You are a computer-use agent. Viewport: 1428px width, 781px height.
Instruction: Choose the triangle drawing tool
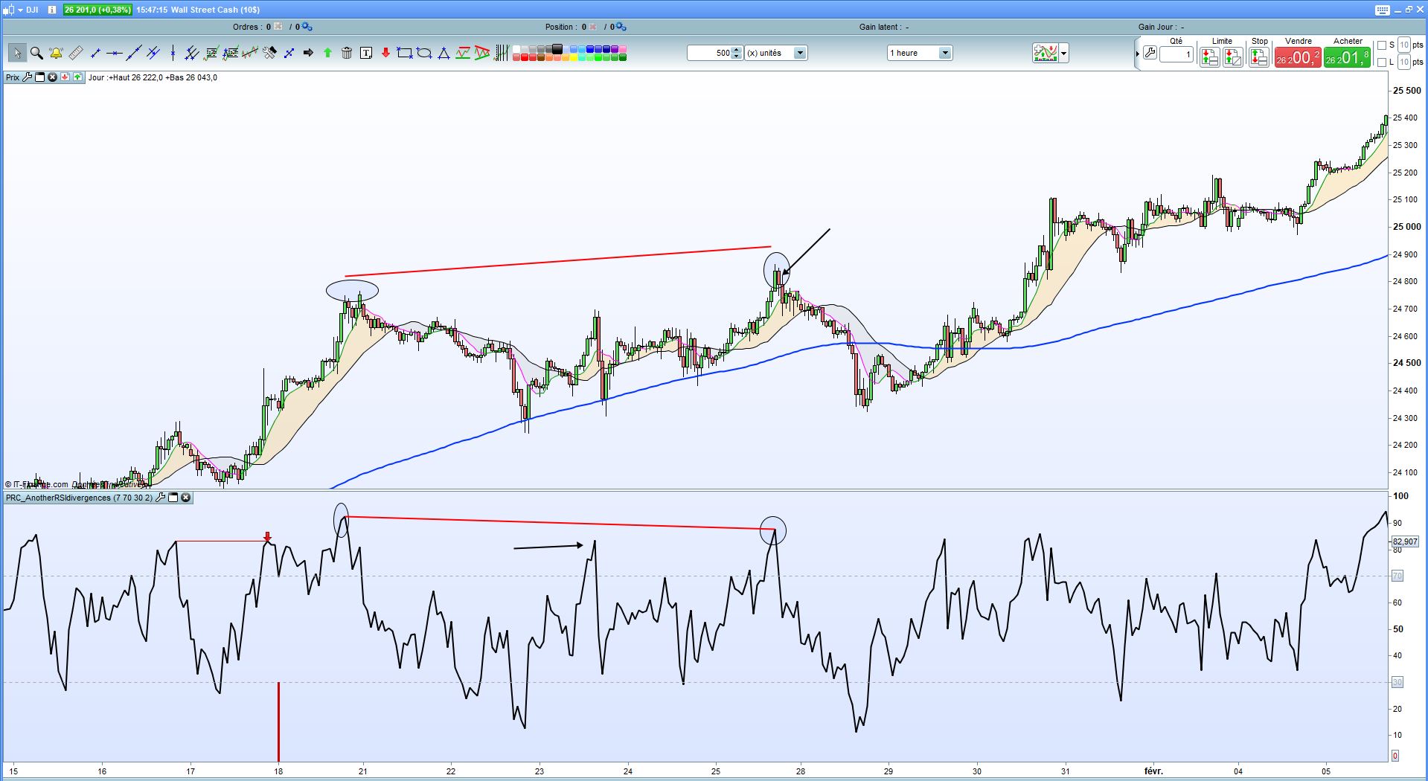tap(444, 53)
